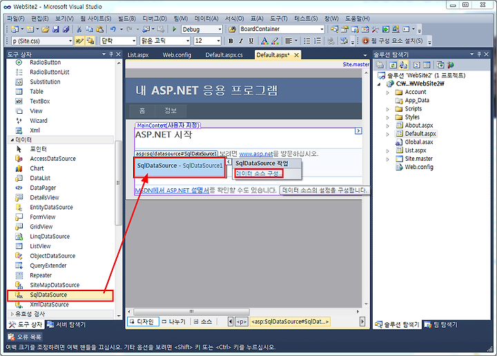Select the SqlDataSource1 control on design surface

pos(179,168)
